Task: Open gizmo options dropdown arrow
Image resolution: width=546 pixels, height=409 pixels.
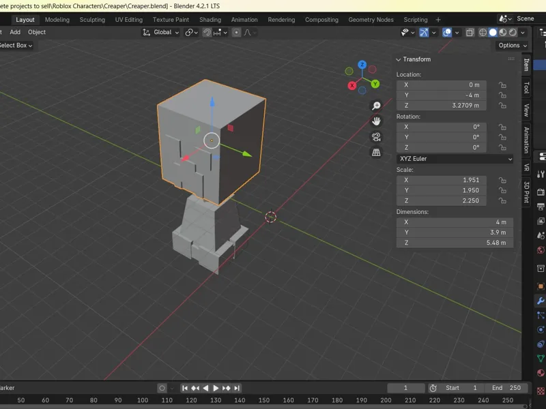Action: point(434,32)
